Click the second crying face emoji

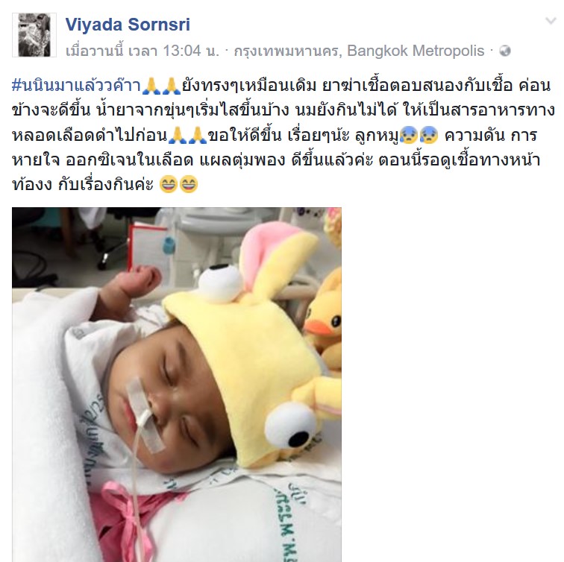[x=429, y=135]
